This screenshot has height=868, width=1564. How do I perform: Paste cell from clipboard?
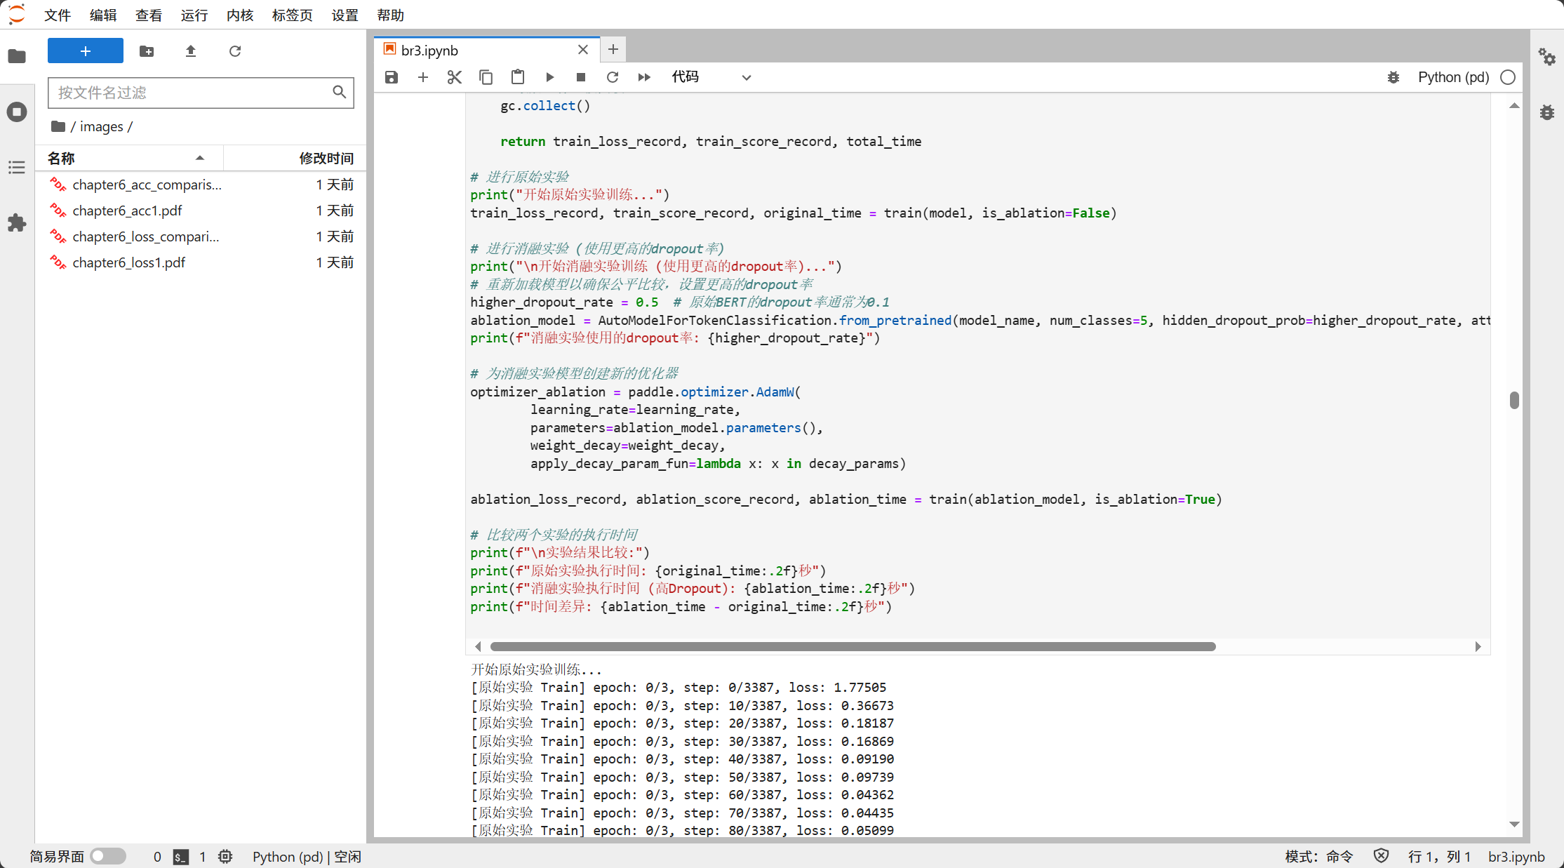(518, 77)
